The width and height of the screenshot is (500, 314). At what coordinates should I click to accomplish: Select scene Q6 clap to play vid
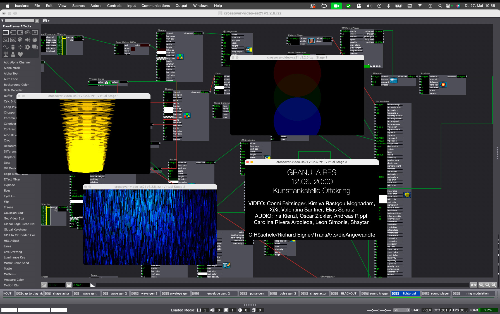30,294
